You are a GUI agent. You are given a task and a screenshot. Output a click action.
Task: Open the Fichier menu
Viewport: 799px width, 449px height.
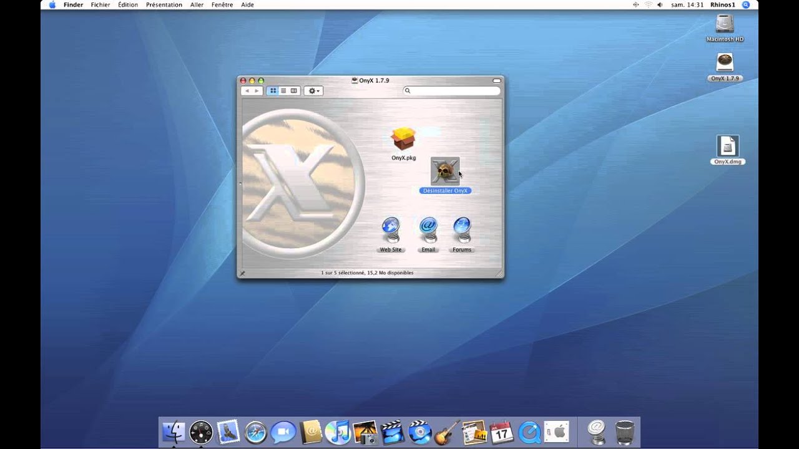100,4
